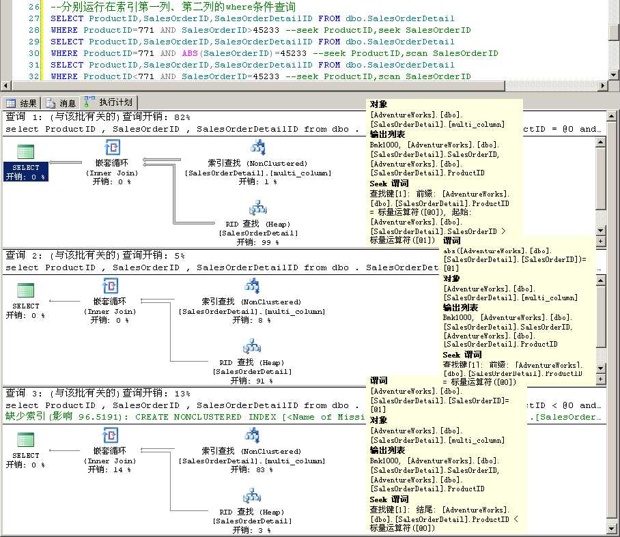This screenshot has width=620, height=537.
Task: Click results pane scrollbar up arrow
Action: (611, 116)
